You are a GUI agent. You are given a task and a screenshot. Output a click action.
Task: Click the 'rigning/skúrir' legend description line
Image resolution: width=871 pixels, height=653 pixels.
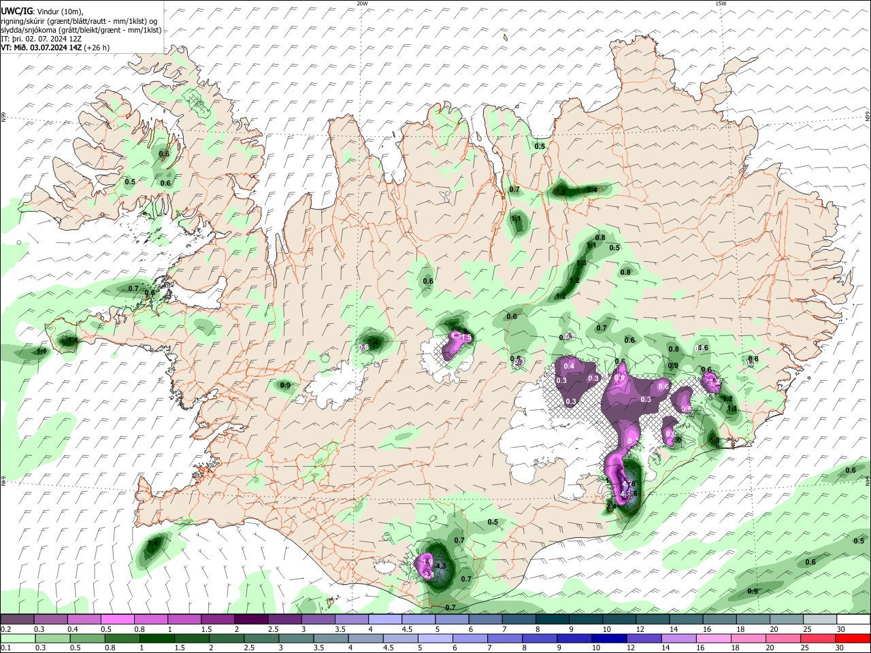pos(79,20)
